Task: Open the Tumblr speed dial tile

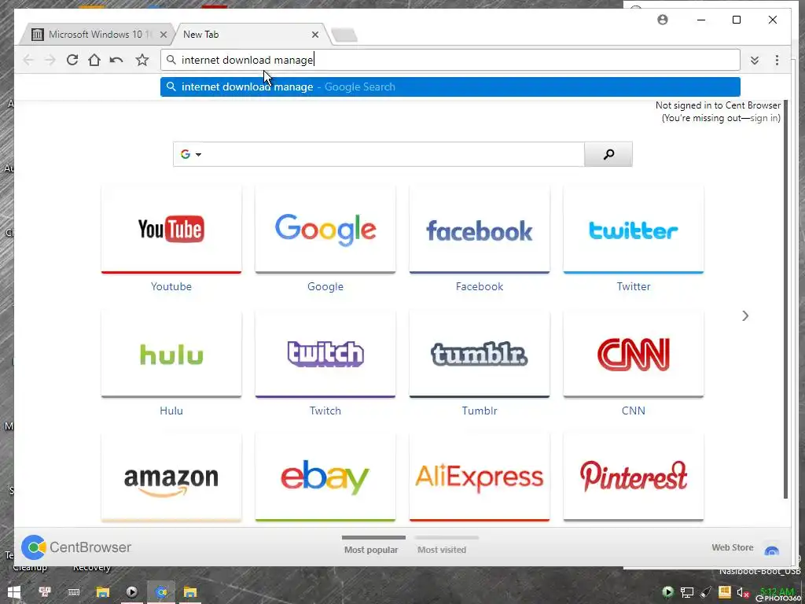Action: (x=480, y=353)
